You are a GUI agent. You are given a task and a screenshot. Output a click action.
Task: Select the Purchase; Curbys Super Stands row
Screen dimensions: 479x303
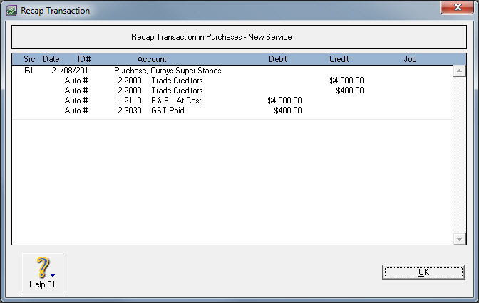(x=232, y=71)
